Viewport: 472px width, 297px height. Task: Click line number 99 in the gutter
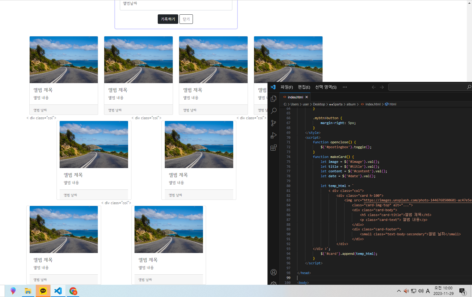click(x=288, y=278)
